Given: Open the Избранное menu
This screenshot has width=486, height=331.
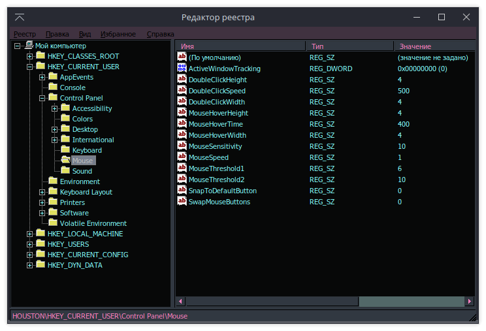Looking at the screenshot, I should [118, 34].
